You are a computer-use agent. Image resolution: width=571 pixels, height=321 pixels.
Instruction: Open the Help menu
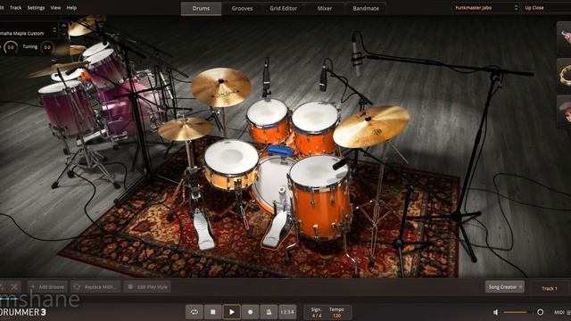coord(71,8)
